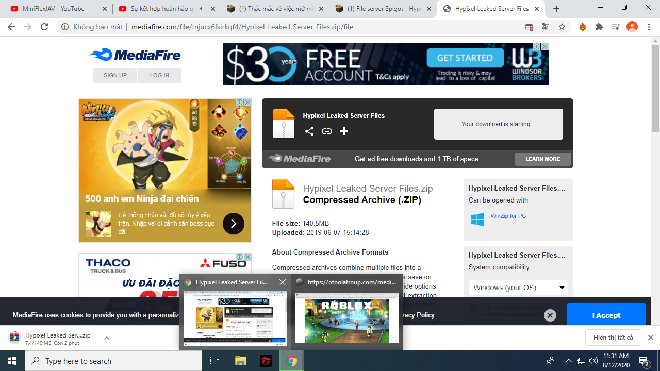The image size is (660, 371).
Task: Open the Chrome extensions puzzle icon
Action: pos(599,27)
